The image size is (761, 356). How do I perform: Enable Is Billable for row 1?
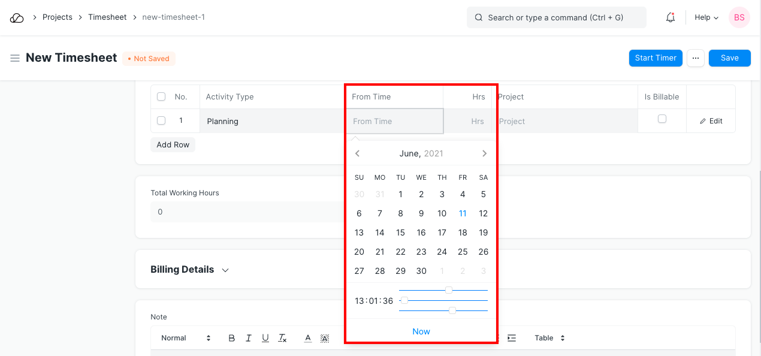click(x=662, y=119)
